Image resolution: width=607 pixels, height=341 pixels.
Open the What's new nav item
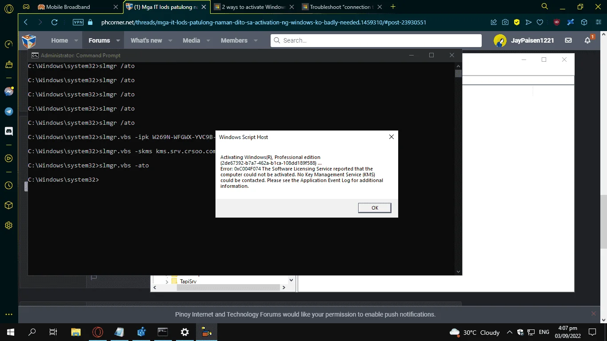point(146,40)
